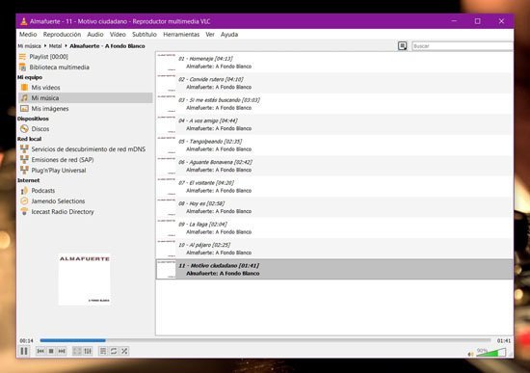
Task: Click the VLC cone icon in title bar
Action: 24,21
